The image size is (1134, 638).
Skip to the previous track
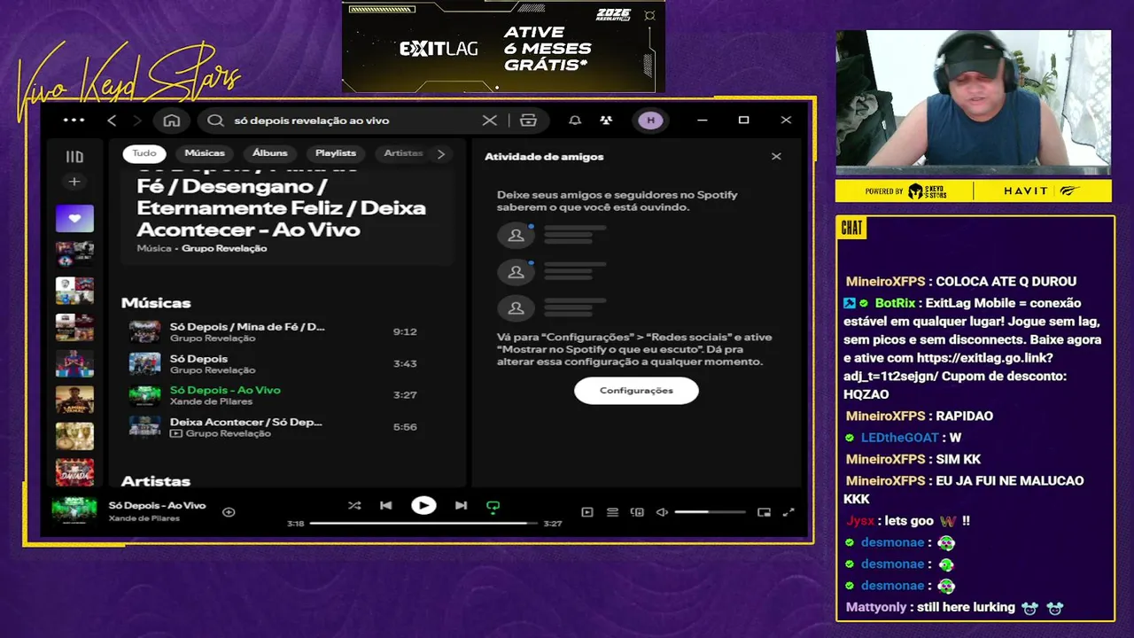coord(386,506)
